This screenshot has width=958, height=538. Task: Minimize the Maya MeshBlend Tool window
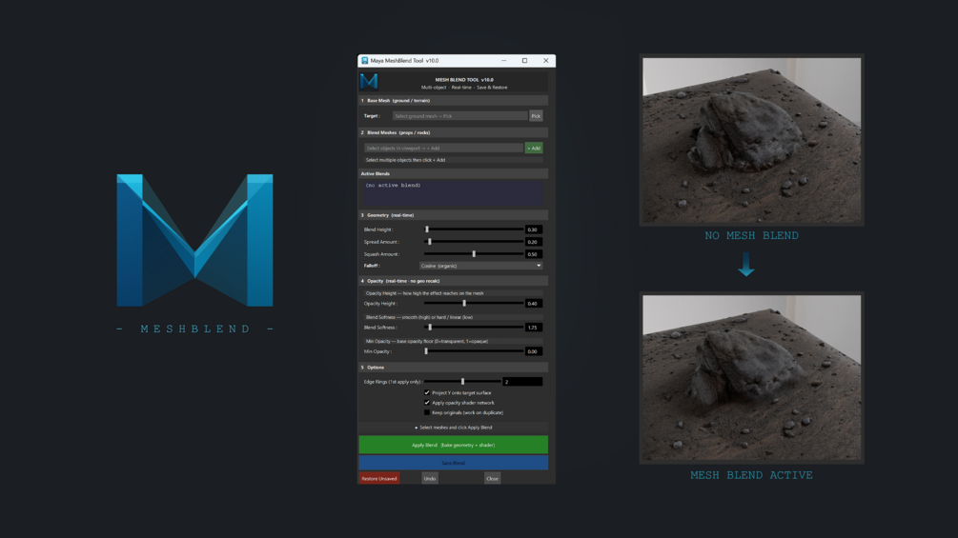pyautogui.click(x=504, y=60)
